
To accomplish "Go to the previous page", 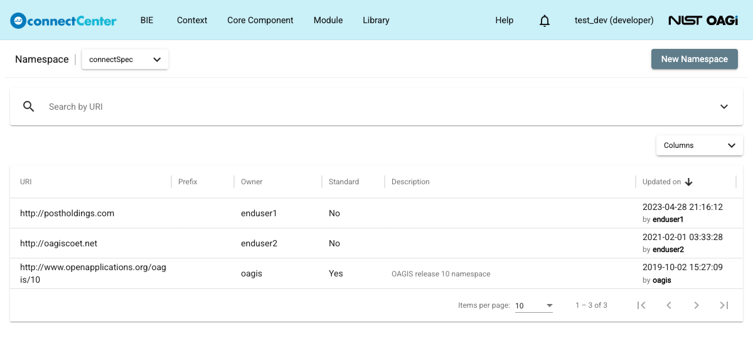I will 669,305.
